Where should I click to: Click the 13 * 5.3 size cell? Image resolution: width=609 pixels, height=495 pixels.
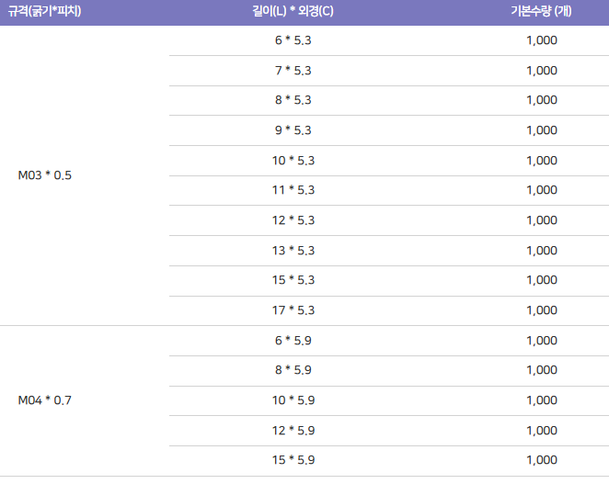pyautogui.click(x=293, y=251)
